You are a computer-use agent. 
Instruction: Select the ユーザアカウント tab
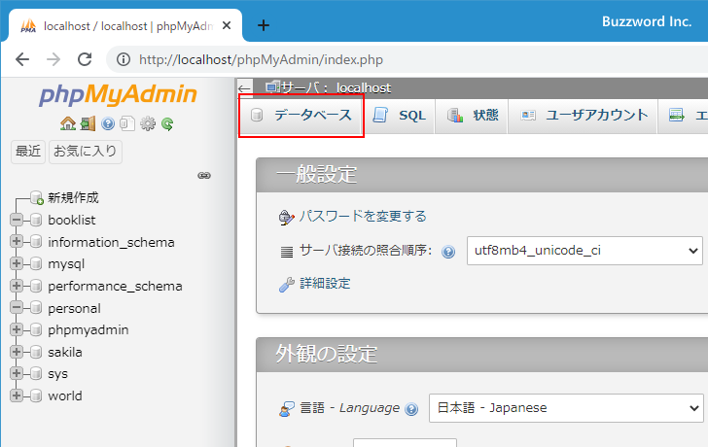point(584,115)
